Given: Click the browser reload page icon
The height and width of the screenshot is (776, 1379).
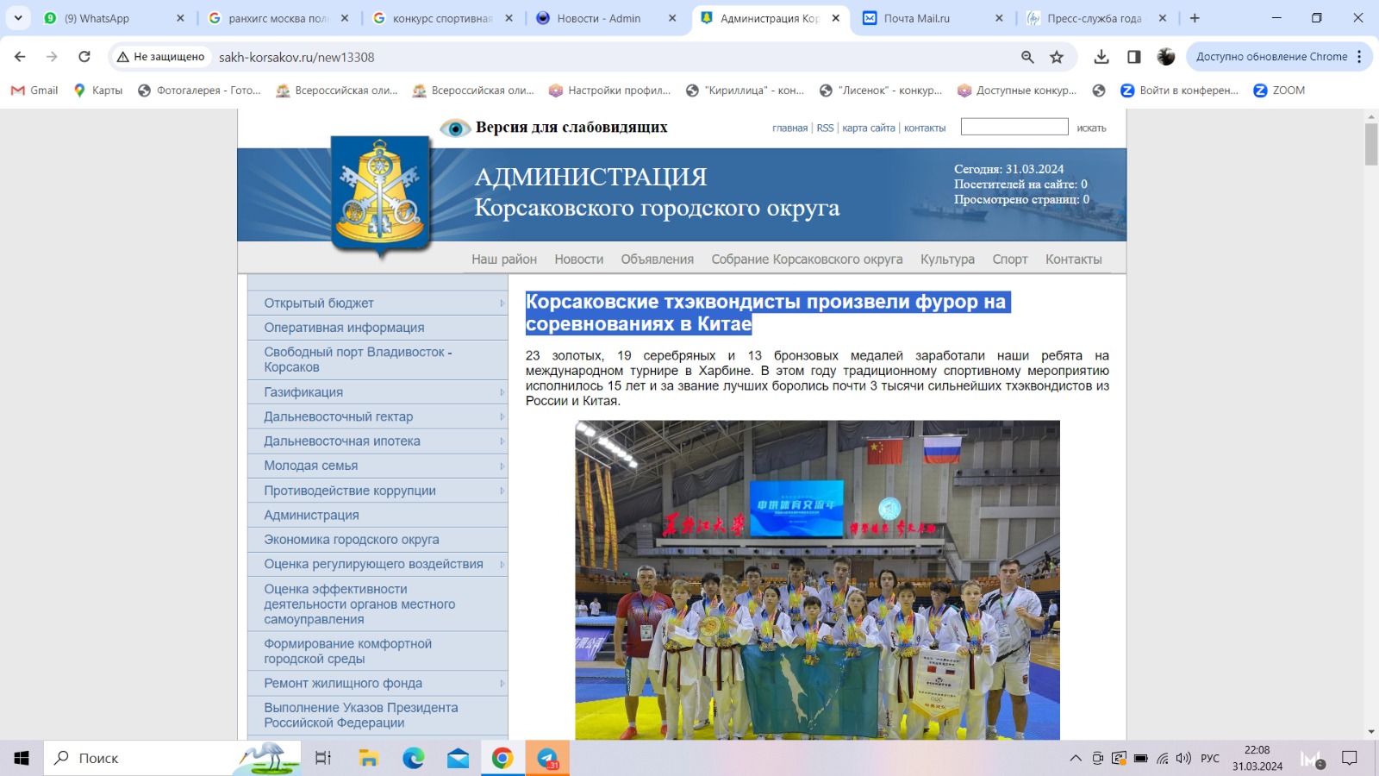Looking at the screenshot, I should (x=84, y=57).
